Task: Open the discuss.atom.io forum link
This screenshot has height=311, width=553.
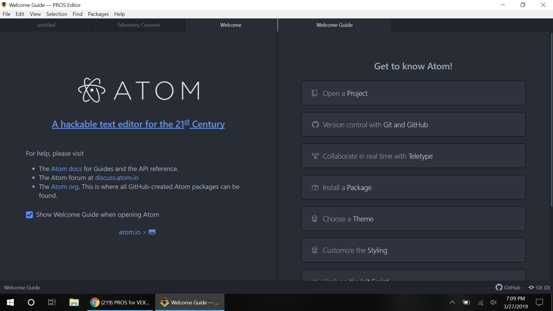Action: (x=117, y=178)
